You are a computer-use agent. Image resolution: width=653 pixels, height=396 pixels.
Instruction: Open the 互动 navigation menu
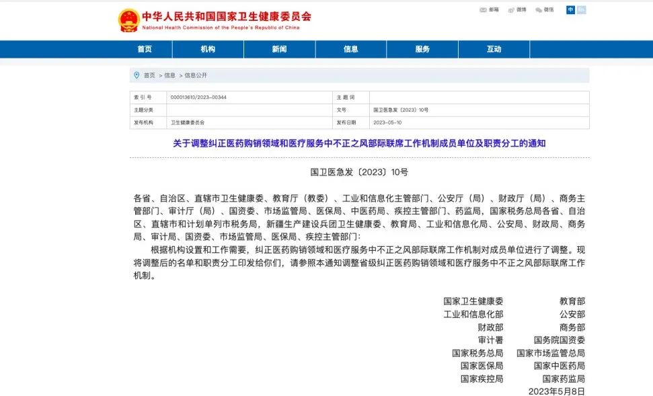[494, 49]
